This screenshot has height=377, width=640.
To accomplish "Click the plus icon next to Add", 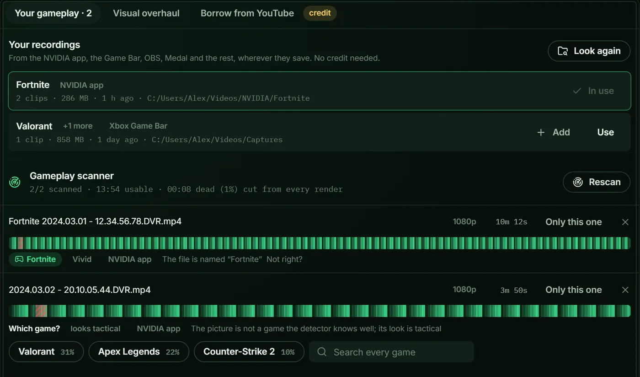I will (x=541, y=132).
